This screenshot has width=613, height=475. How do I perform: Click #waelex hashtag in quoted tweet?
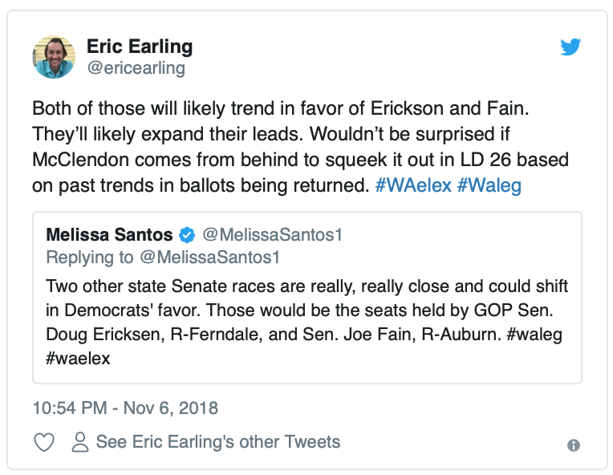point(78,359)
